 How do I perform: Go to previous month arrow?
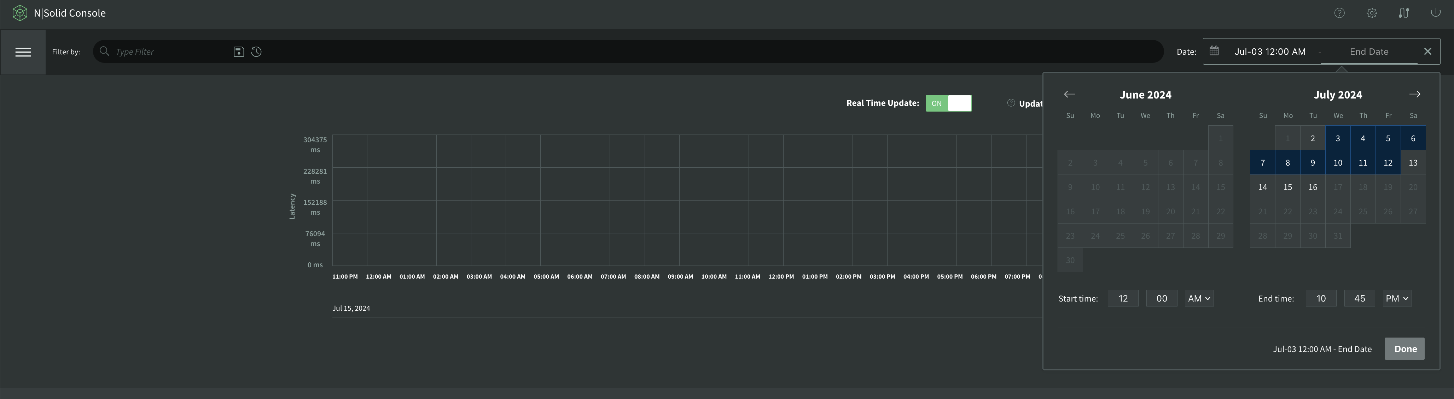[x=1070, y=94]
